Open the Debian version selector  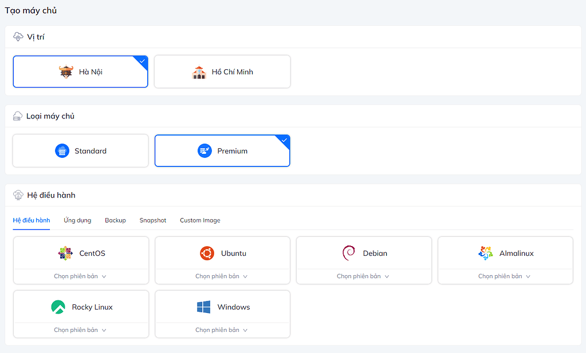(x=363, y=275)
